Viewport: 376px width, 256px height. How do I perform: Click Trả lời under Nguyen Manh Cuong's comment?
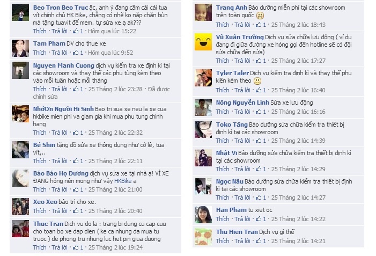(60, 89)
